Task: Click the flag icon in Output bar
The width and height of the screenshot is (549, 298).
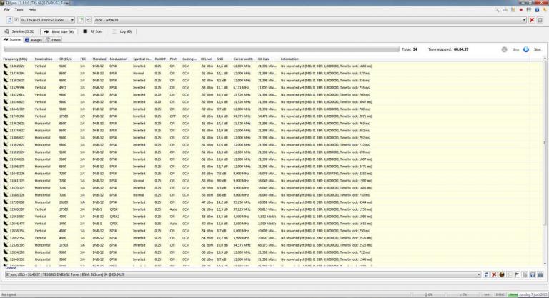Action: tap(517, 274)
